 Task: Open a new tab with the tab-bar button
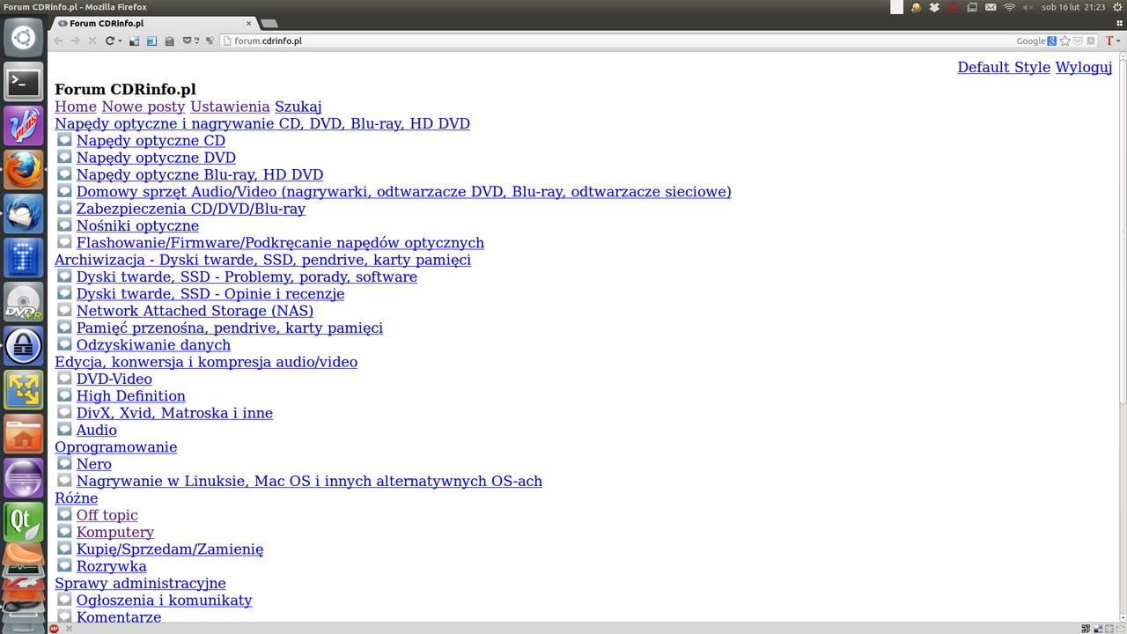tap(269, 24)
